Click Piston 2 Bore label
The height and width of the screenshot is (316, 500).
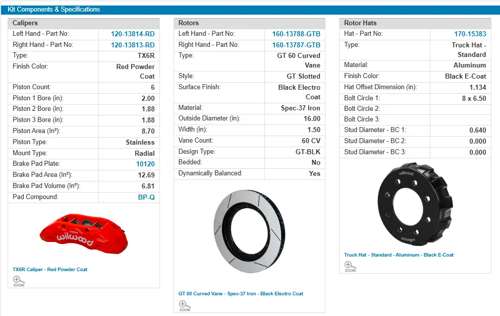38,109
